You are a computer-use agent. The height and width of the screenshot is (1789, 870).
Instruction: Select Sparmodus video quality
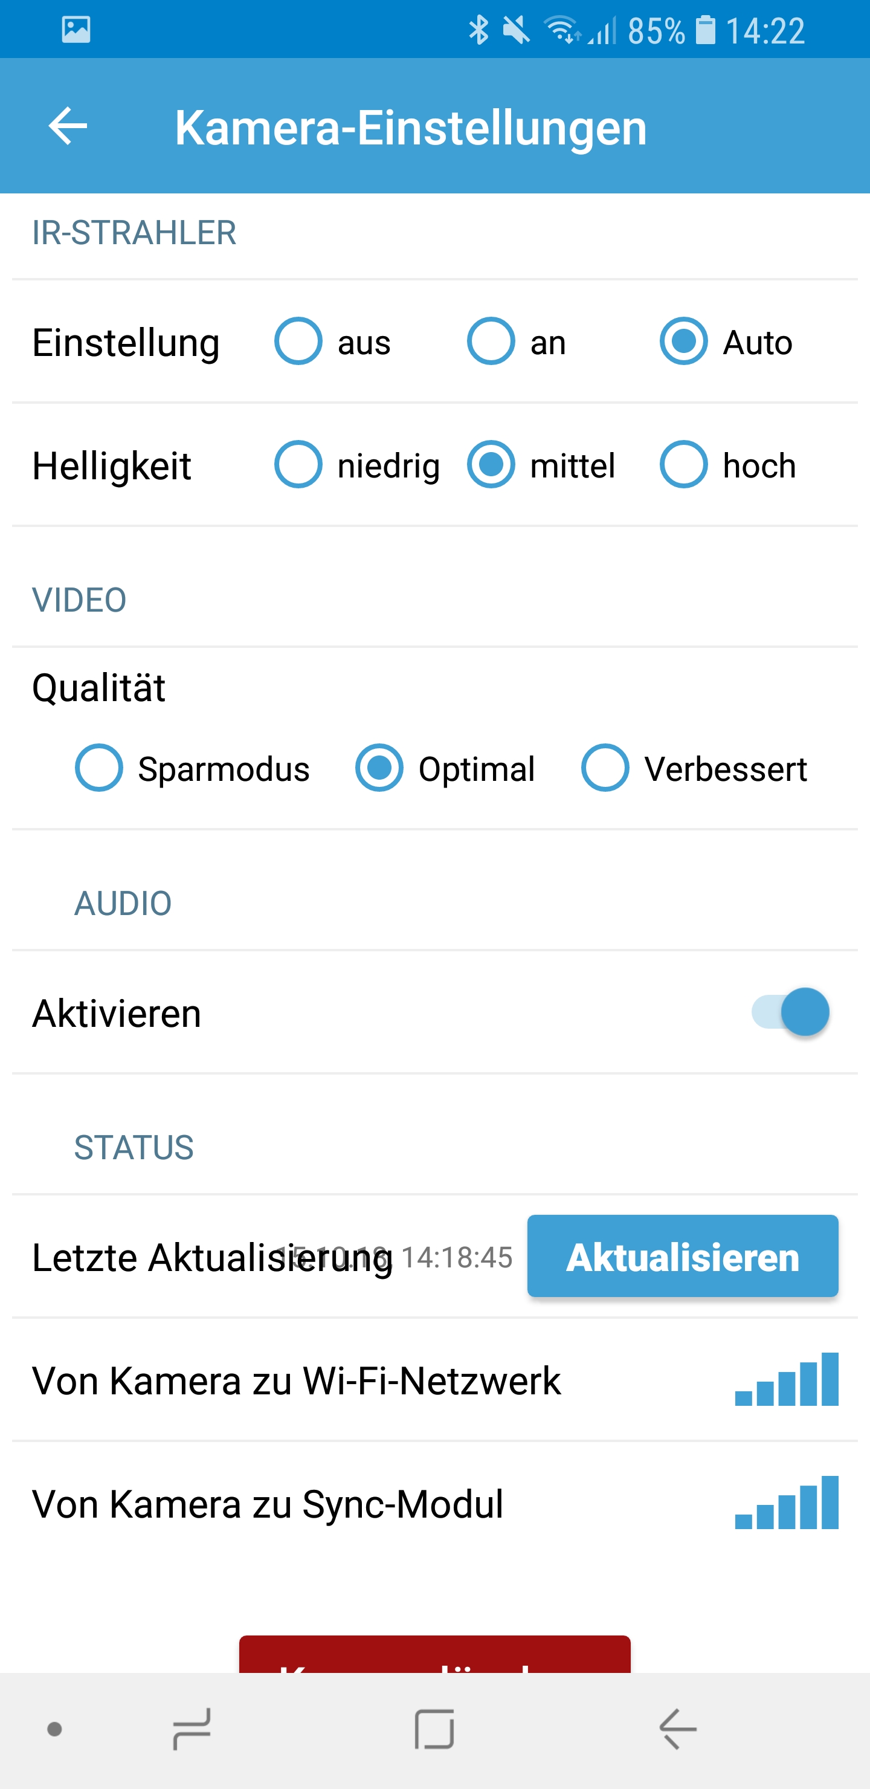(x=99, y=768)
